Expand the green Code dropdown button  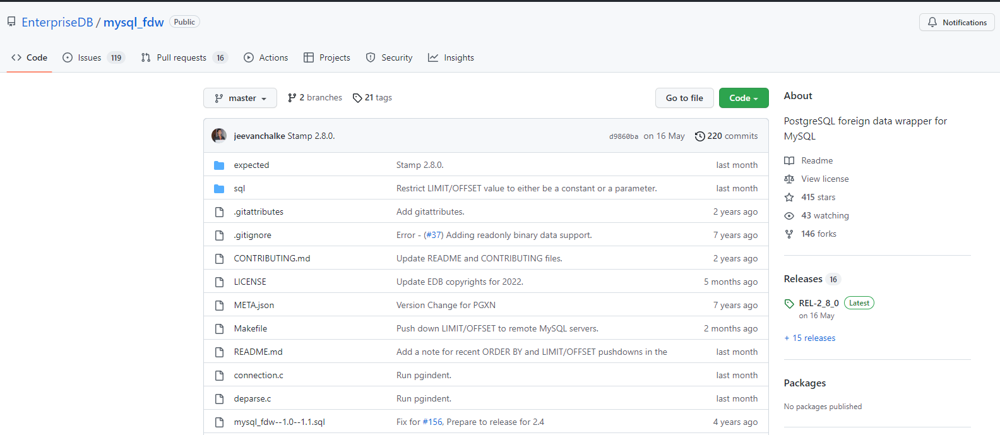[x=744, y=98]
